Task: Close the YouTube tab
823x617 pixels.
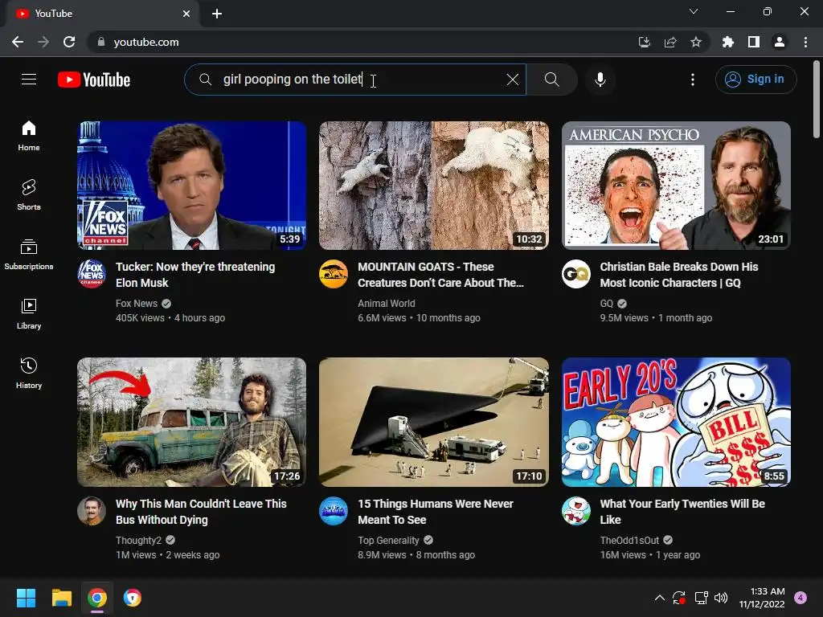Action: [186, 14]
